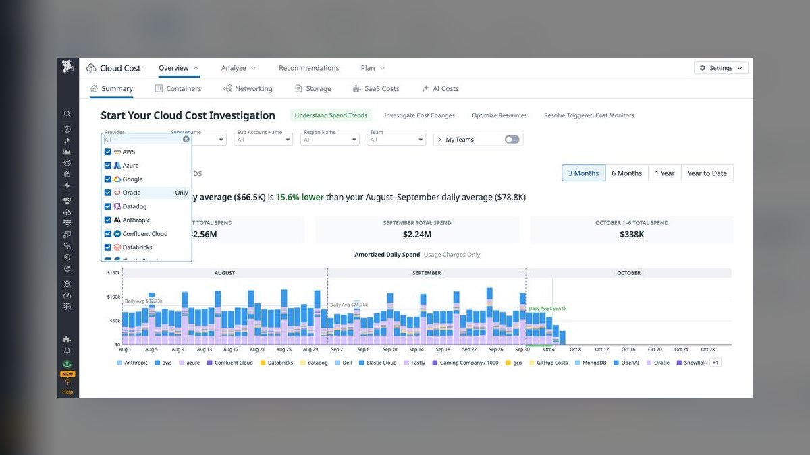Screen dimensions: 810x455
Task: Uncheck the Oracle provider checkbox
Action: 108,193
